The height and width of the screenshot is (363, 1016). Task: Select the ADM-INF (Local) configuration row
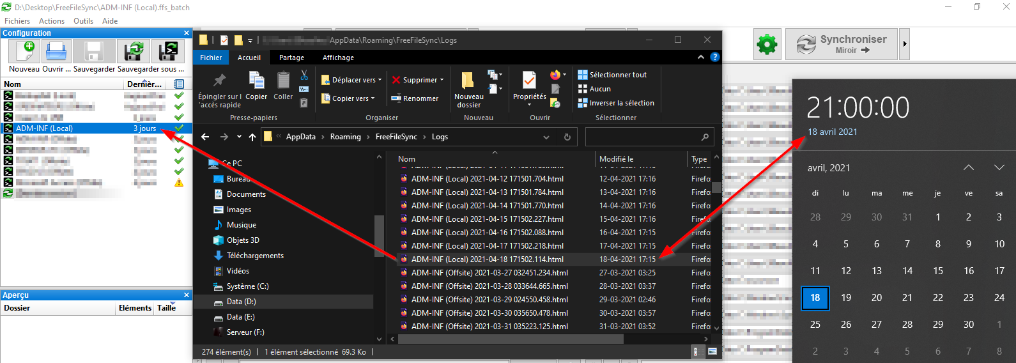(96, 128)
